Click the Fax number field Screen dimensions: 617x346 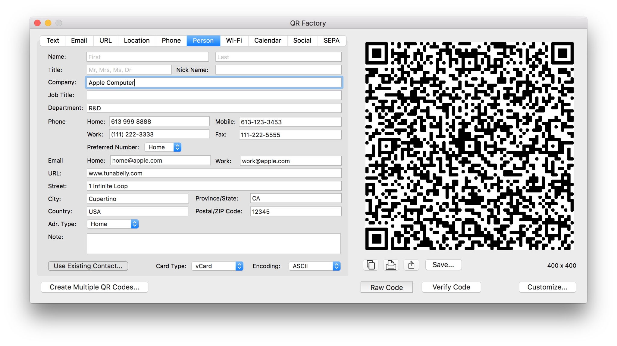click(x=290, y=135)
